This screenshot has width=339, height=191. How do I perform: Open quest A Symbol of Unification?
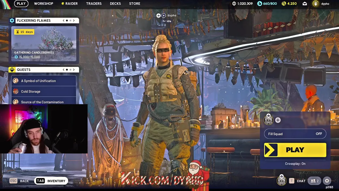click(x=44, y=81)
